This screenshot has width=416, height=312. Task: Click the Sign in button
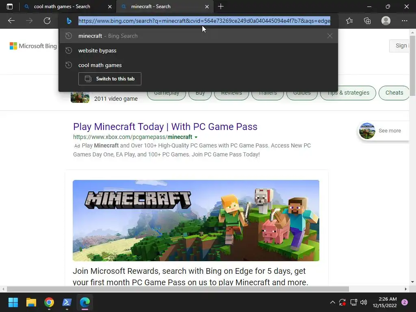400,45
